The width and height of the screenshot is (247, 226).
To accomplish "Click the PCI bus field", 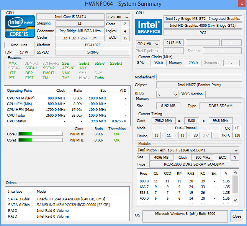I will coord(203,33).
